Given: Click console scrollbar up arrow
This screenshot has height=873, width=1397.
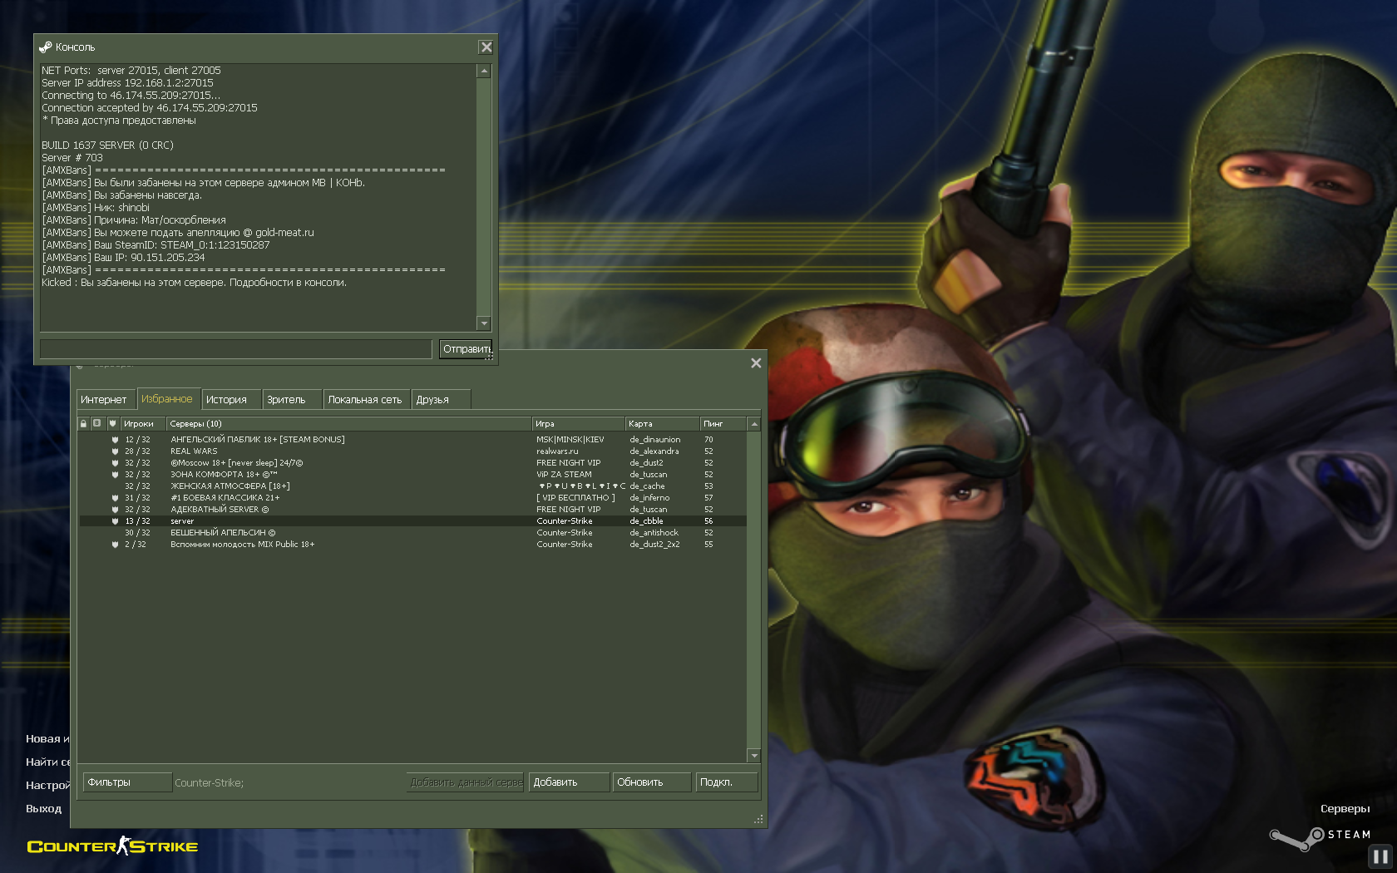Looking at the screenshot, I should pyautogui.click(x=484, y=72).
